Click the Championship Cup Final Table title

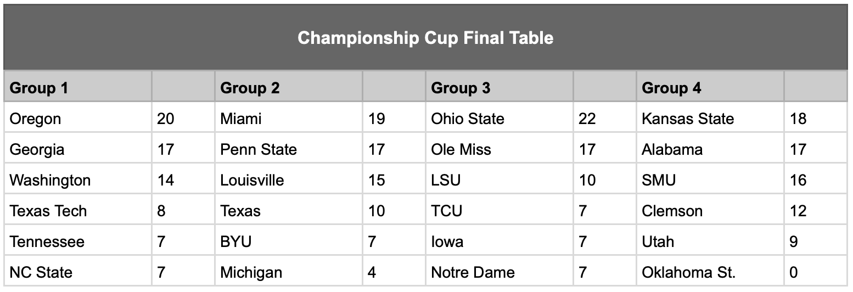[x=425, y=38]
